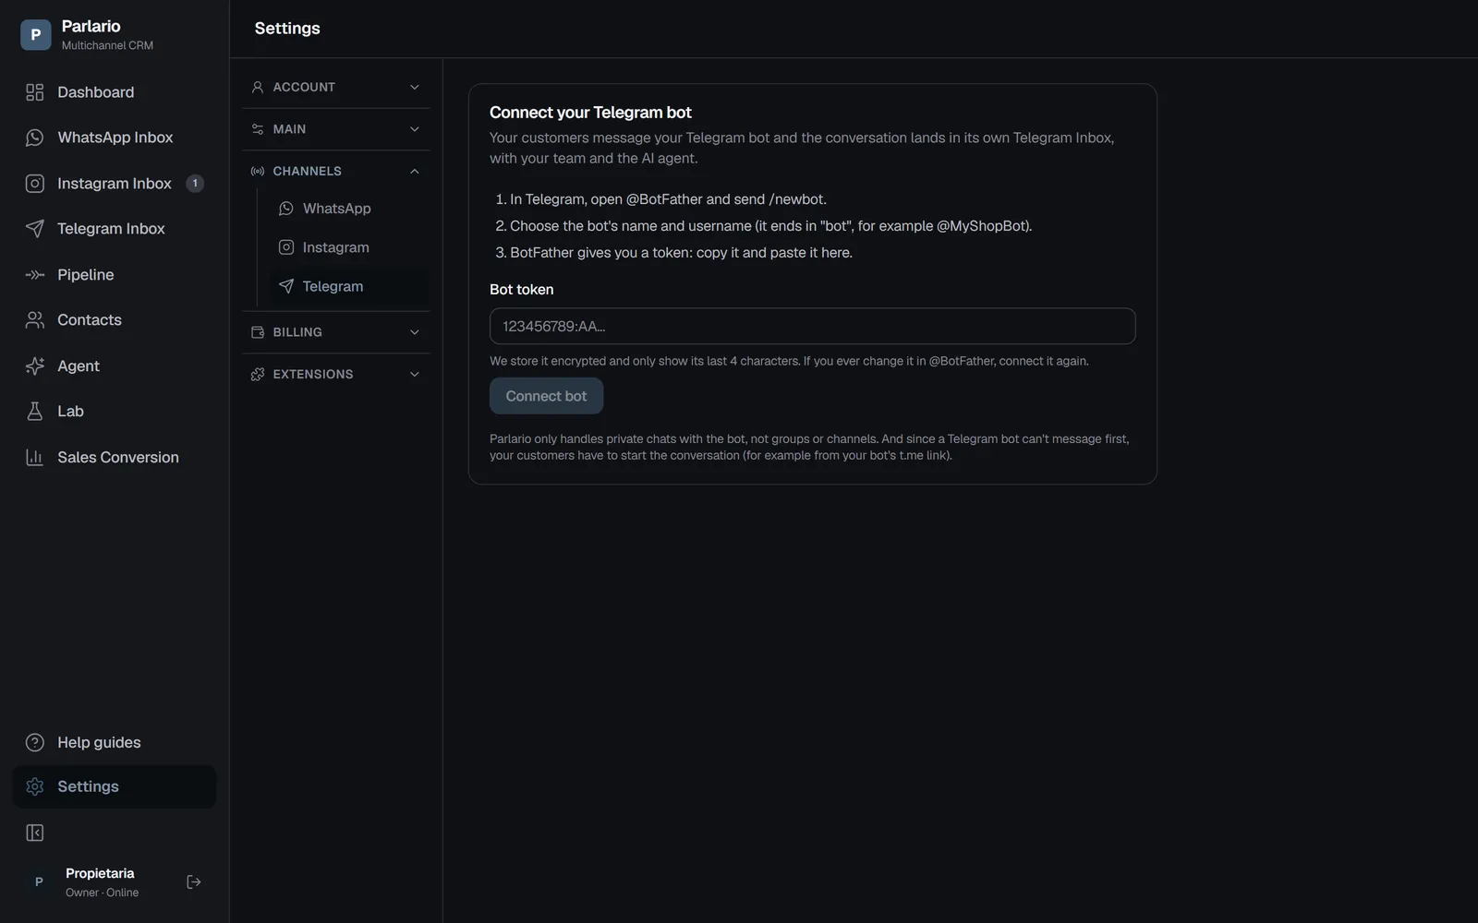Select the Telegram channel settings item
This screenshot has width=1478, height=923.
pyautogui.click(x=349, y=286)
